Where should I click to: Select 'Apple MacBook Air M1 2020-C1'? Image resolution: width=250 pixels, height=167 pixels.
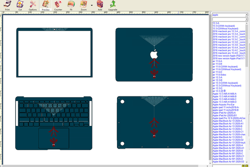(228, 156)
